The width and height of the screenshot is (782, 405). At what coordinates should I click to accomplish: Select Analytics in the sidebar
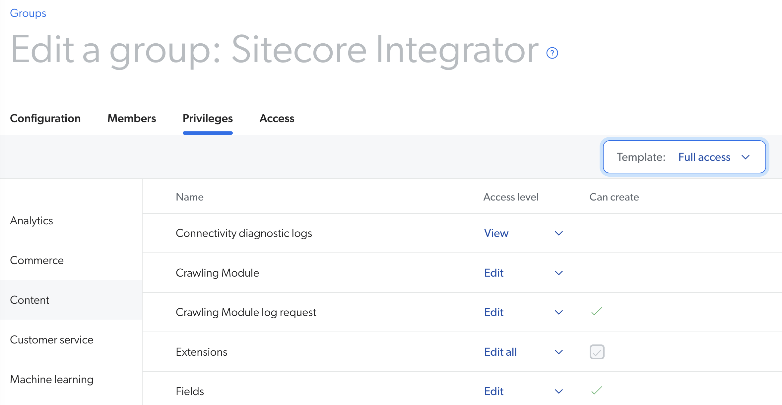click(x=32, y=220)
